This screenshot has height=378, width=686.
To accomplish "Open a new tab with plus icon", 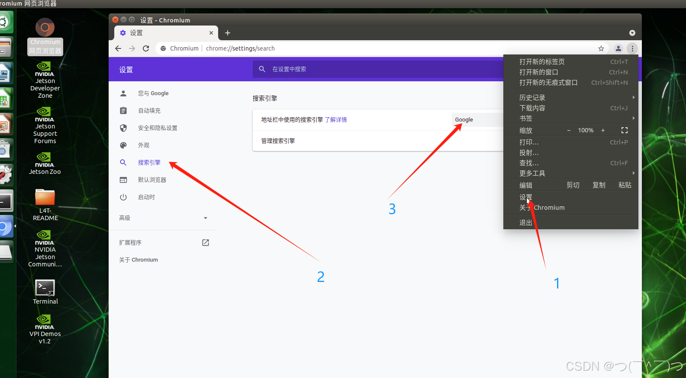I will (228, 33).
